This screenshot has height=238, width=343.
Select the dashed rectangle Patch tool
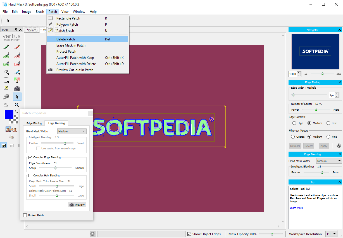[6, 80]
